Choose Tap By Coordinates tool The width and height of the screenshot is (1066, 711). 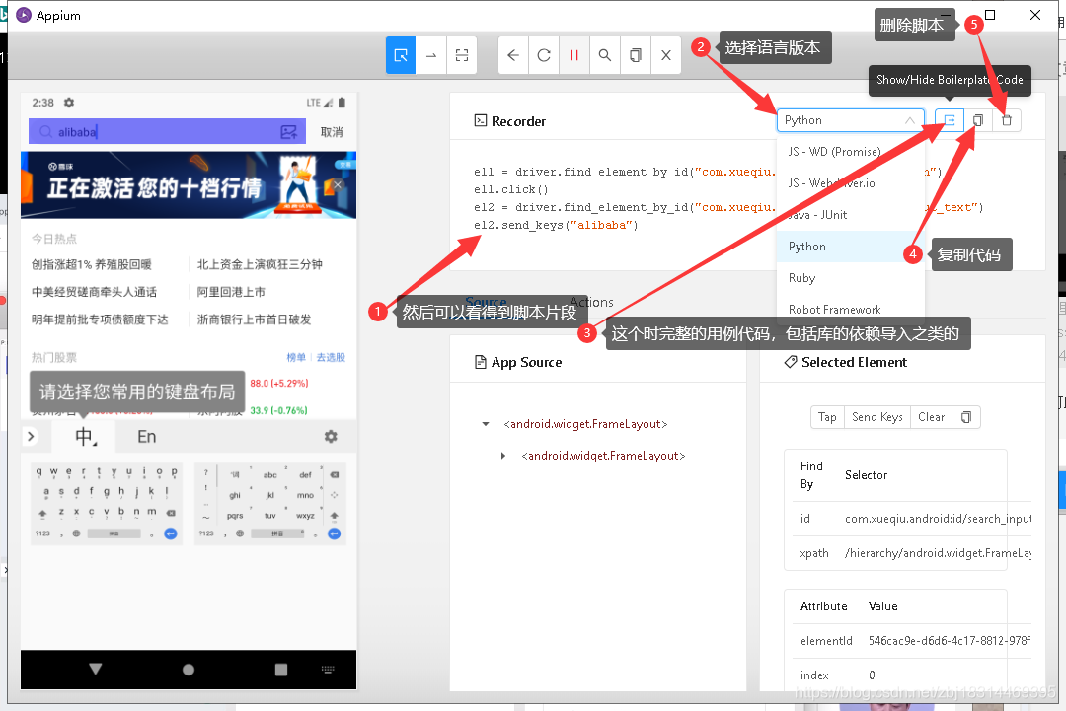(462, 55)
